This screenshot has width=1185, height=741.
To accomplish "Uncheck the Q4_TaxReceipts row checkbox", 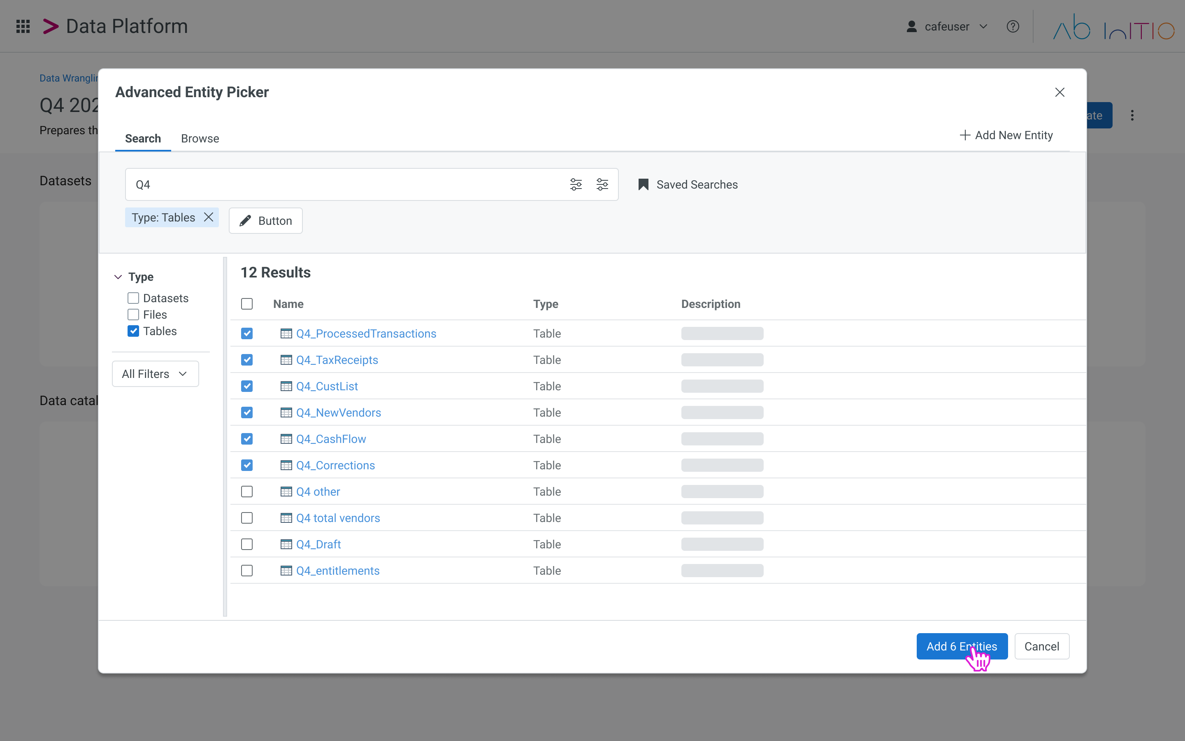I will [247, 360].
